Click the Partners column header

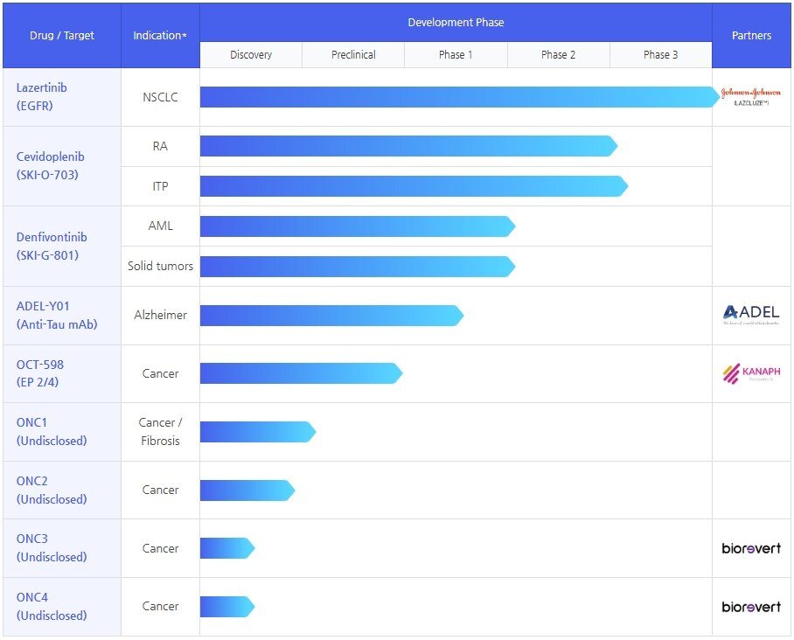coord(751,36)
